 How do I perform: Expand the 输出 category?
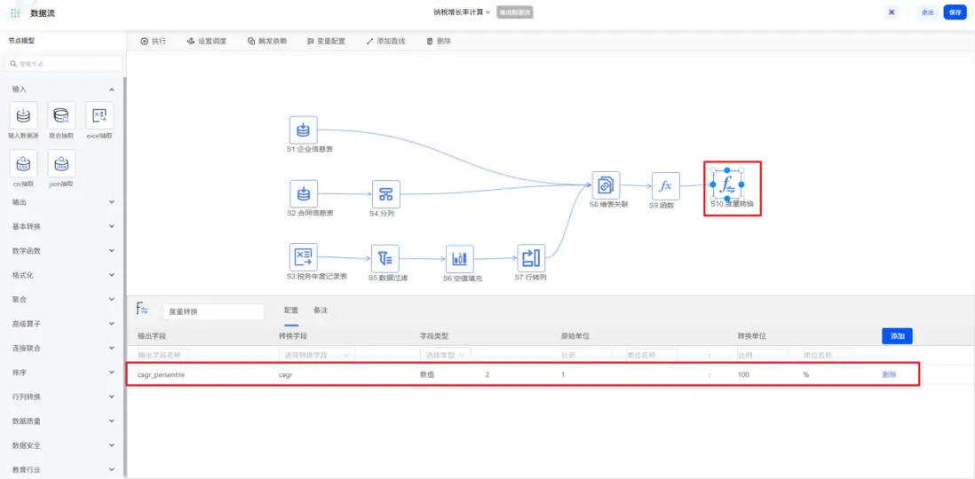pos(111,202)
